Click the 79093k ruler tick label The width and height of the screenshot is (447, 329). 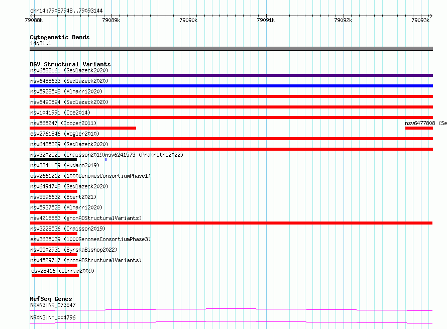(x=420, y=20)
